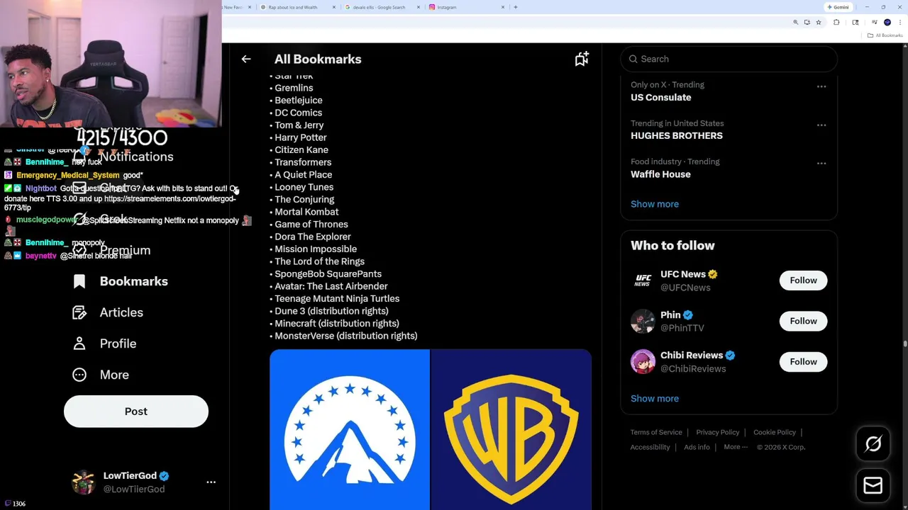Go back using the All Bookmarks arrow
Image resolution: width=908 pixels, height=510 pixels.
[246, 59]
